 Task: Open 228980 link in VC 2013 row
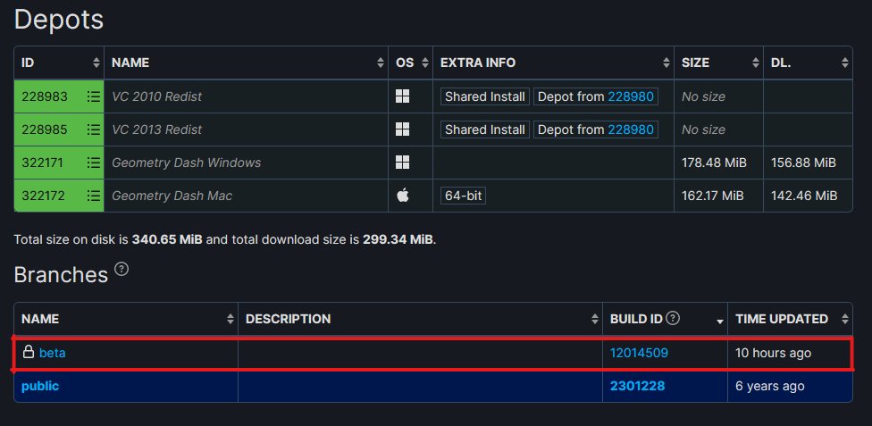point(631,129)
